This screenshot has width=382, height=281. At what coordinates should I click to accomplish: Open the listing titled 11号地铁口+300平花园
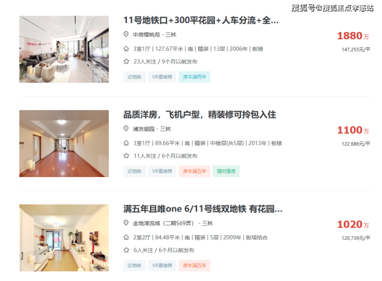[x=201, y=20]
